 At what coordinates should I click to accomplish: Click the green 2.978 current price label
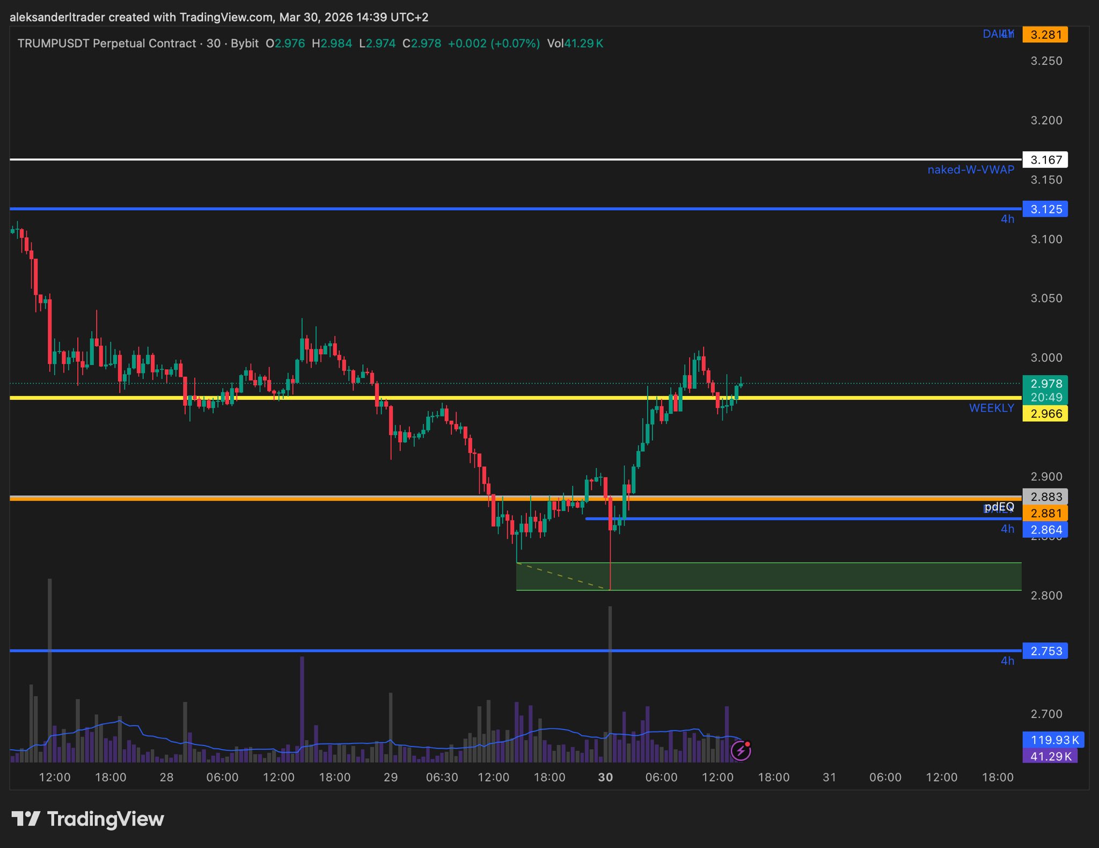tap(1045, 384)
